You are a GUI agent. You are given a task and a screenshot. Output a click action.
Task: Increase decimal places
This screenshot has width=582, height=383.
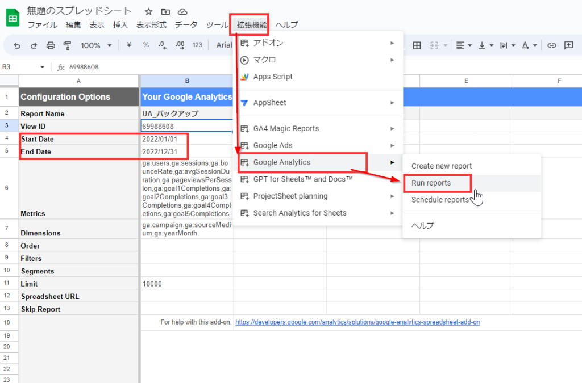(180, 45)
